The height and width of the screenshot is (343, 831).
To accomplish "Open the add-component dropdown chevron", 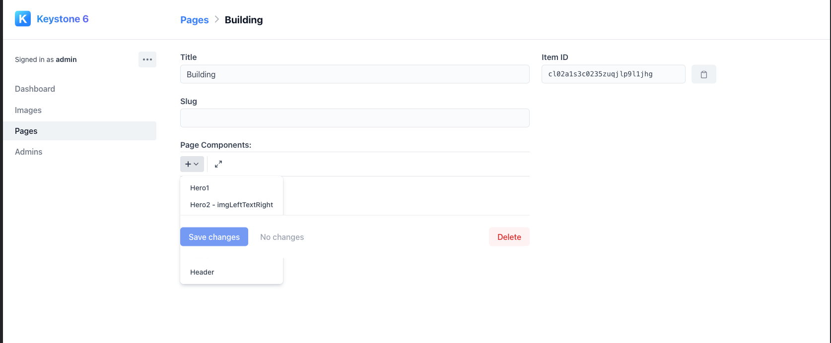I will (x=196, y=164).
